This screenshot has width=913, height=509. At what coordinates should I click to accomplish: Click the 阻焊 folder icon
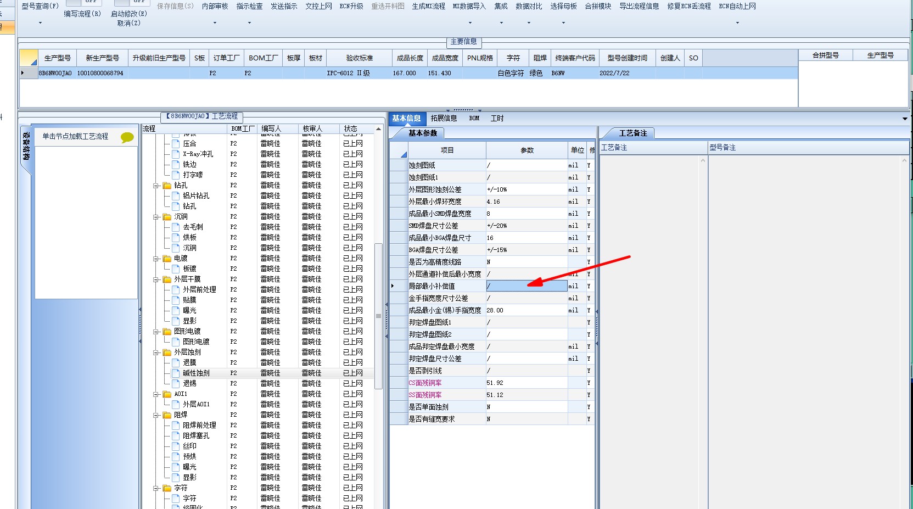pos(167,415)
